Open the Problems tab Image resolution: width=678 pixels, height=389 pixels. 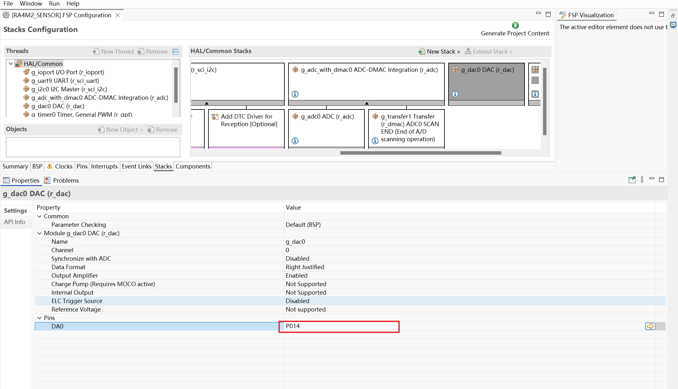62,180
